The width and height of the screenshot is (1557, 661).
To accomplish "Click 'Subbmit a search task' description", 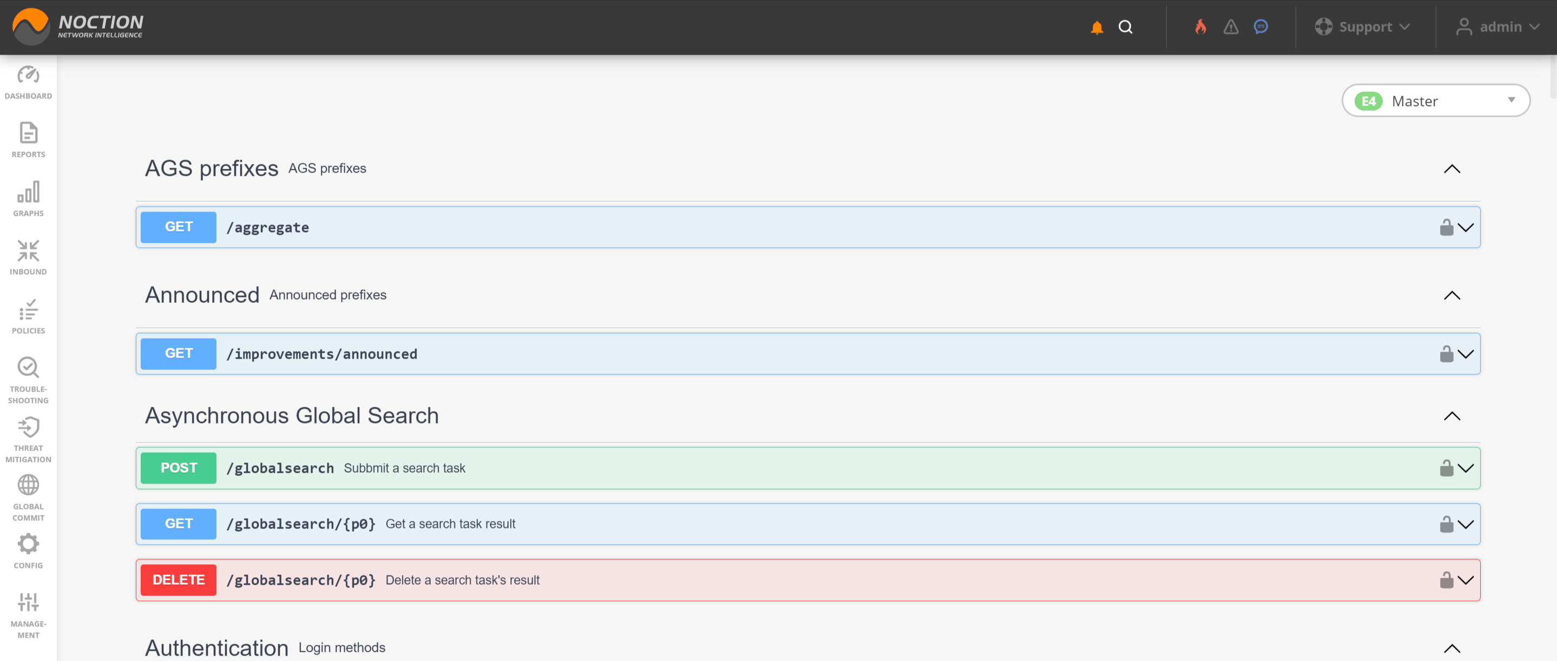I will pos(404,468).
